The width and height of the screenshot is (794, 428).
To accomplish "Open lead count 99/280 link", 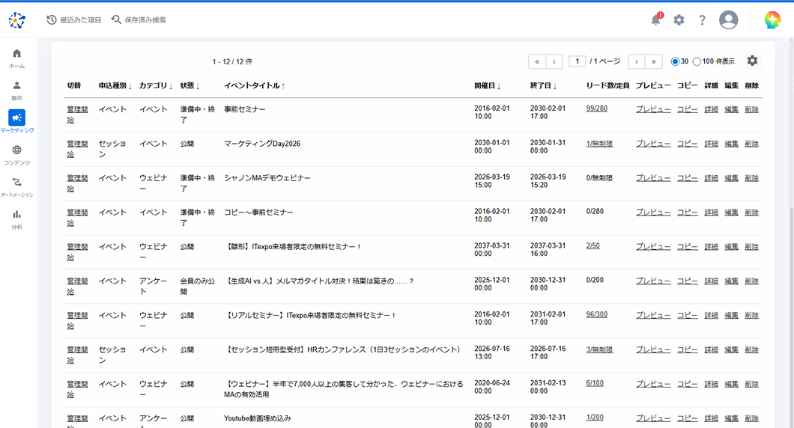I will pyautogui.click(x=596, y=108).
